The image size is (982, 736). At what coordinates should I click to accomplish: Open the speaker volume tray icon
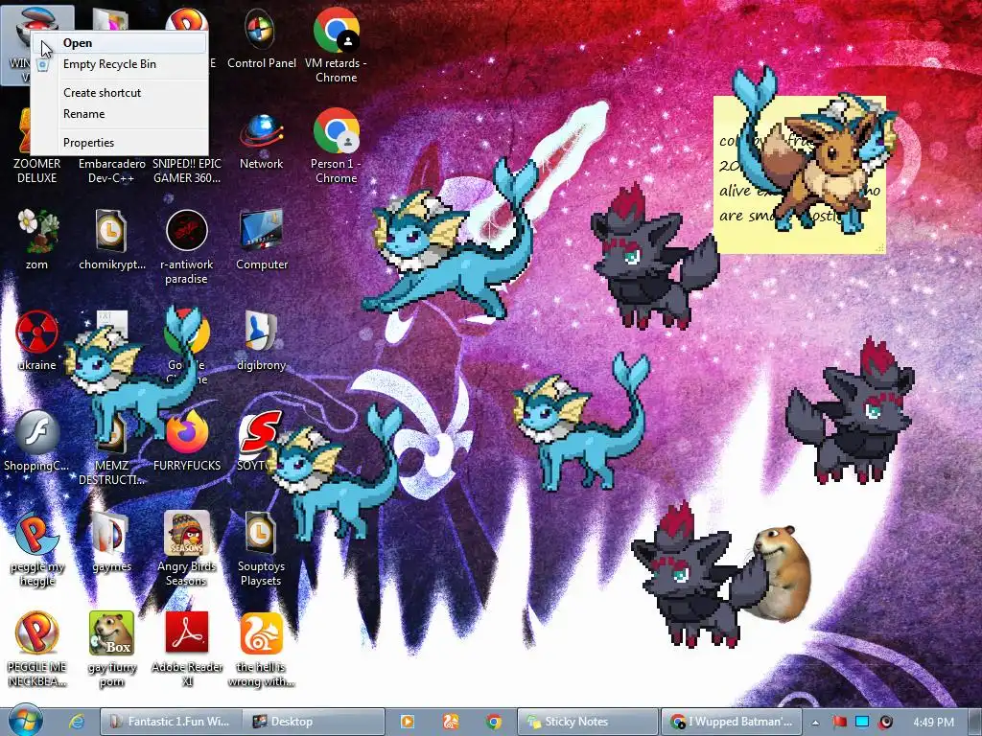tap(885, 722)
